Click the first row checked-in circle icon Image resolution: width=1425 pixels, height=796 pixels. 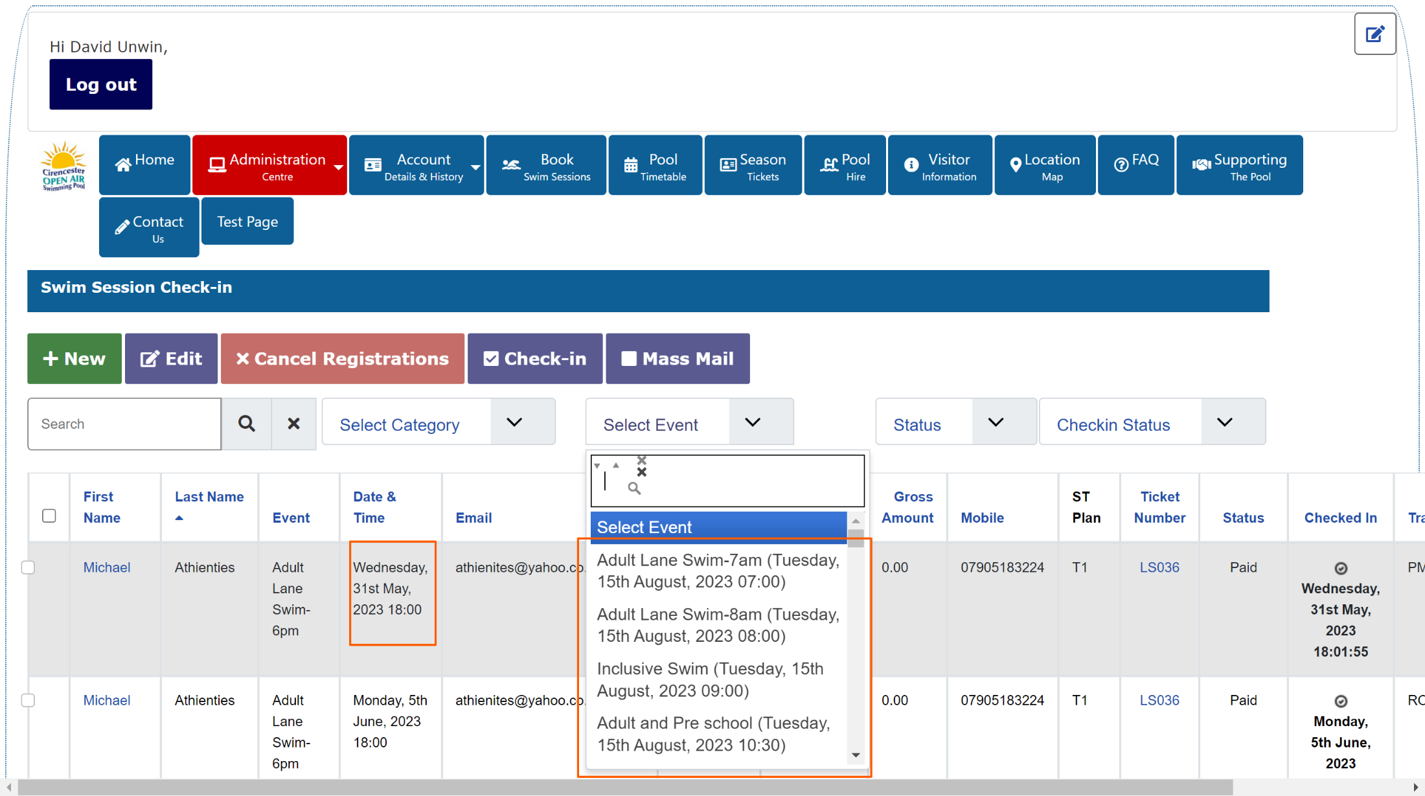point(1341,568)
